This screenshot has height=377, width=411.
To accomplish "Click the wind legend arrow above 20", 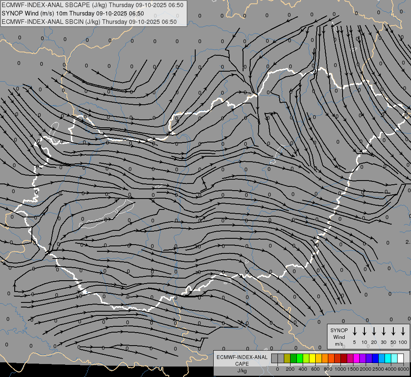I will [x=374, y=331].
